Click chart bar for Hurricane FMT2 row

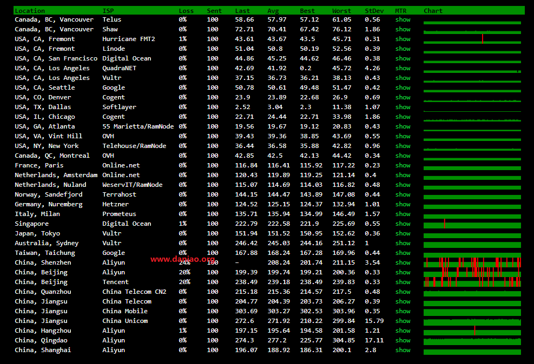click(472, 39)
